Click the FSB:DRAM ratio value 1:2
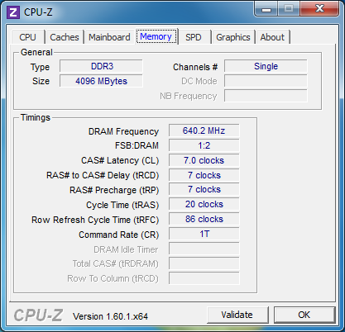345x332 pixels. [x=204, y=145]
